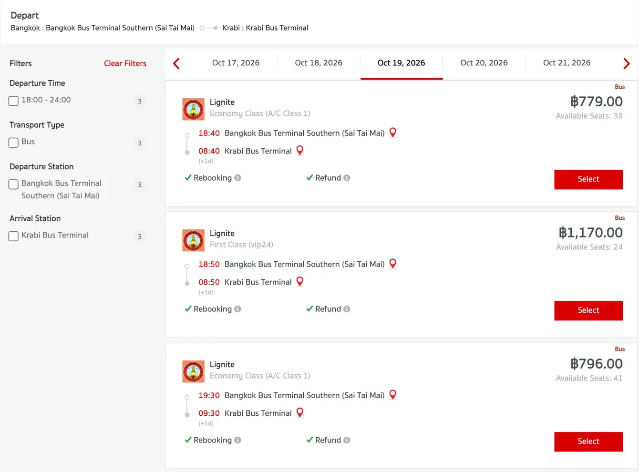Switch to the Oct 20, 2026 tab
Viewport: 639px width, 472px height.
pos(484,63)
